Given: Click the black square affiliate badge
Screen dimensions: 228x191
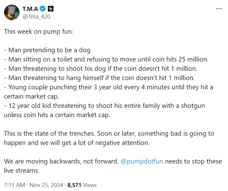Looking at the screenshot, I should 51,9.
